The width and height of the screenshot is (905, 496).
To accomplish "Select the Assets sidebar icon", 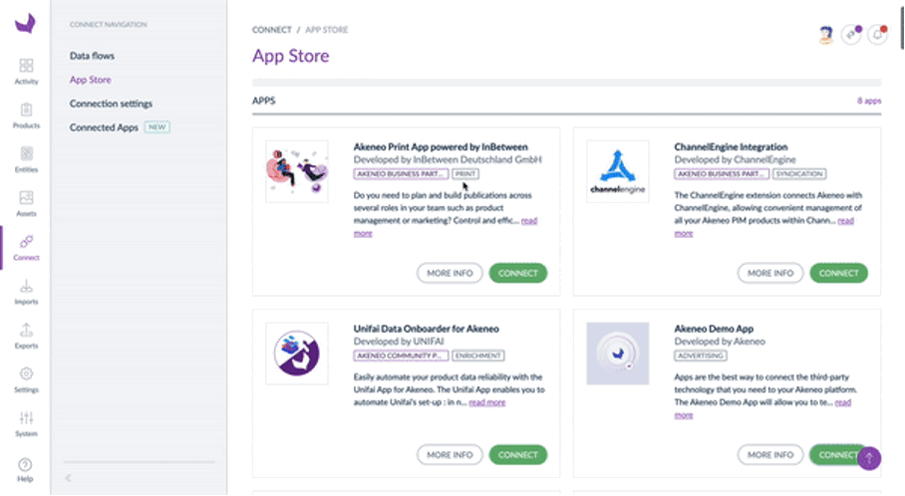I will tap(26, 202).
